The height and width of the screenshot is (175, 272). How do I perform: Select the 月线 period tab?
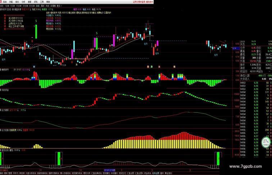pyautogui.click(x=47, y=6)
